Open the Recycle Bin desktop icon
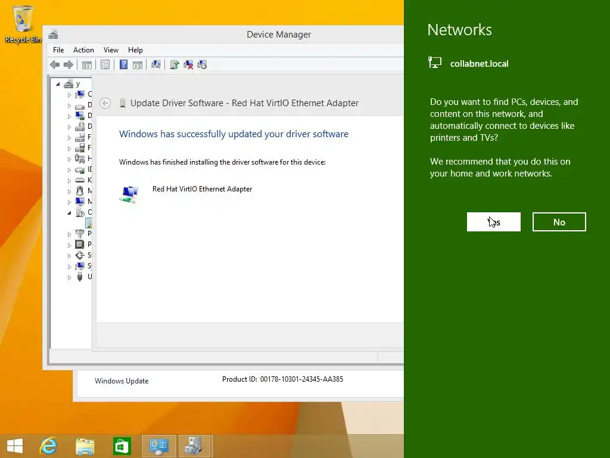610x458 pixels. coord(23,24)
